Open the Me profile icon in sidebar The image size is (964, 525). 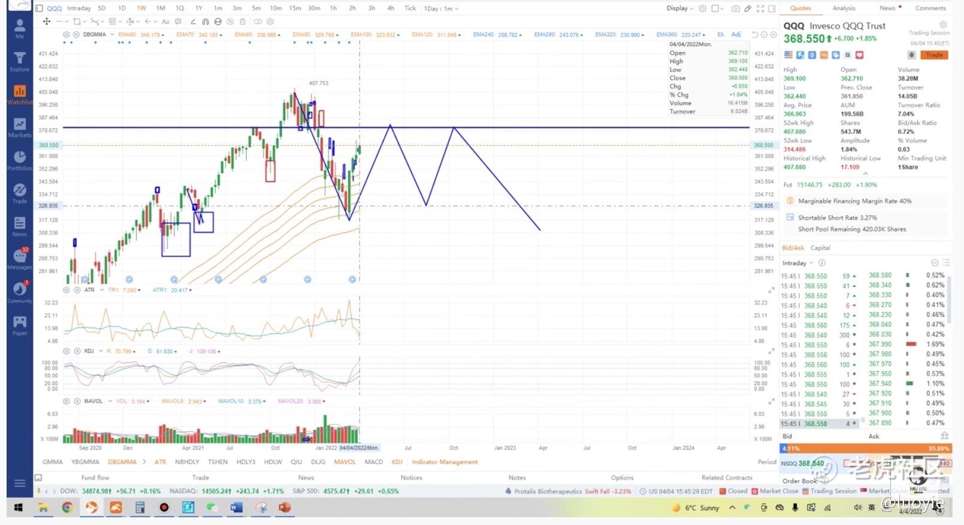point(20,28)
